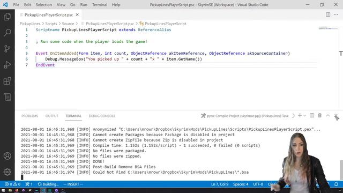Open the Run menu
Screen dimensions: 343x193
pyautogui.click(x=84, y=5)
